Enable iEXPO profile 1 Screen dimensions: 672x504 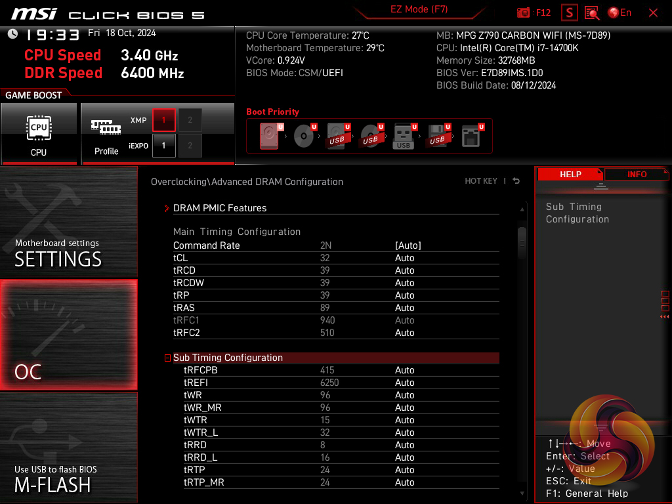pos(164,146)
